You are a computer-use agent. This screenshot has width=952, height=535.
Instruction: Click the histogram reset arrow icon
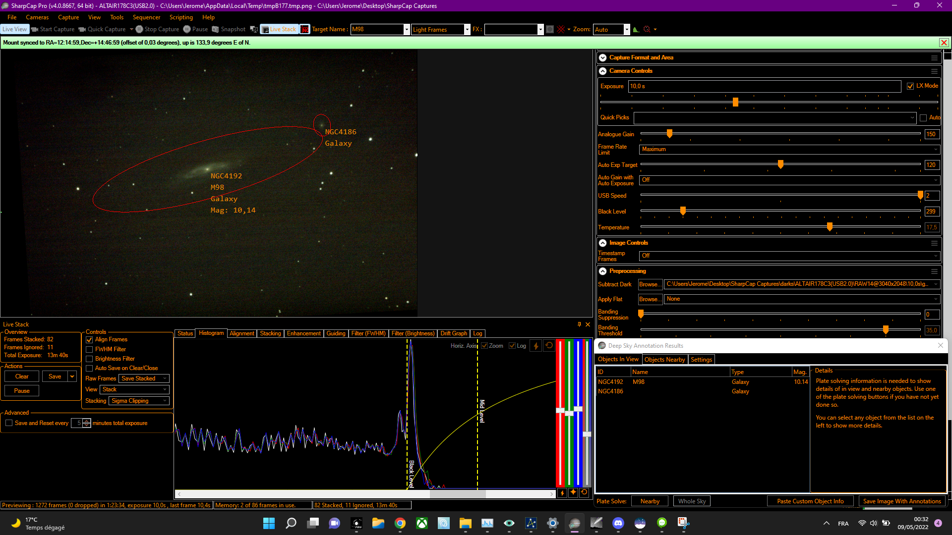tap(549, 346)
